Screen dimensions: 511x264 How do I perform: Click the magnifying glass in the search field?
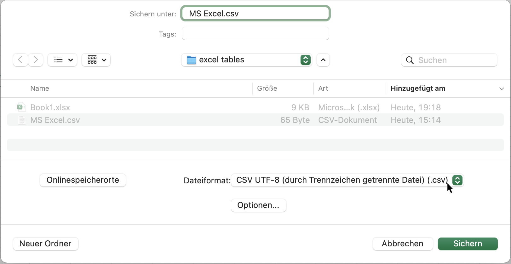point(410,60)
